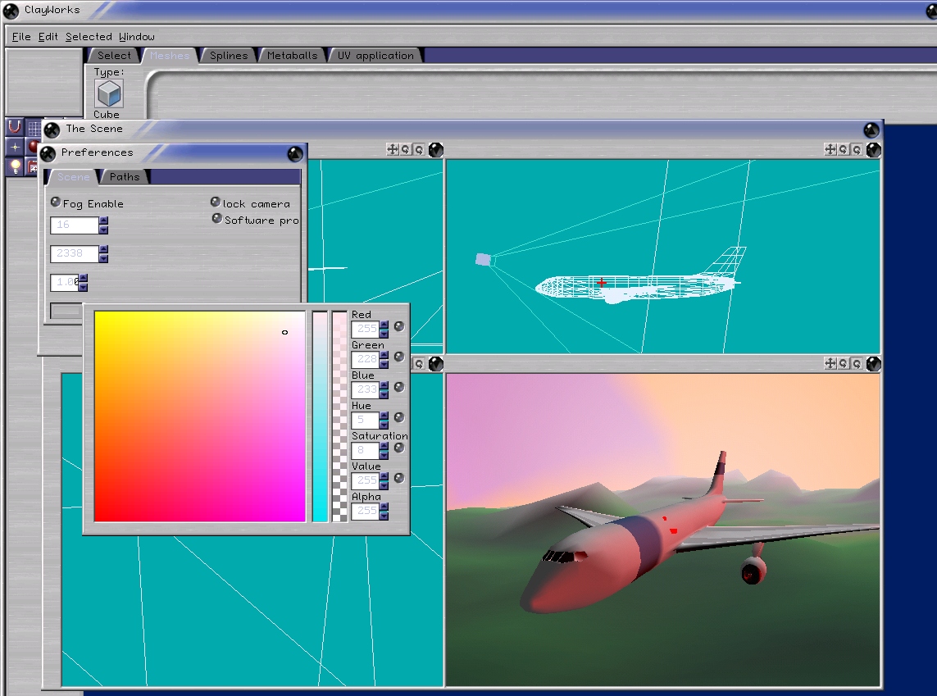Click the Saturation value input field
This screenshot has height=696, width=937.
point(364,450)
